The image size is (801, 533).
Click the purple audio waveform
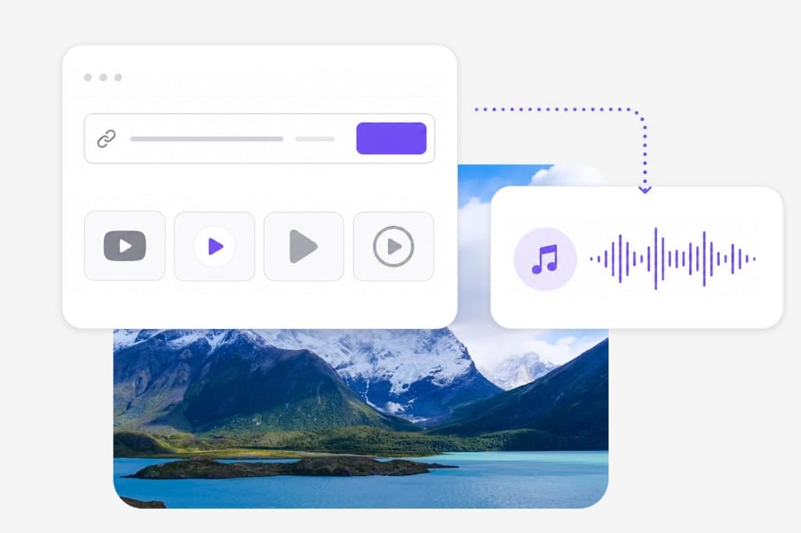pos(673,259)
